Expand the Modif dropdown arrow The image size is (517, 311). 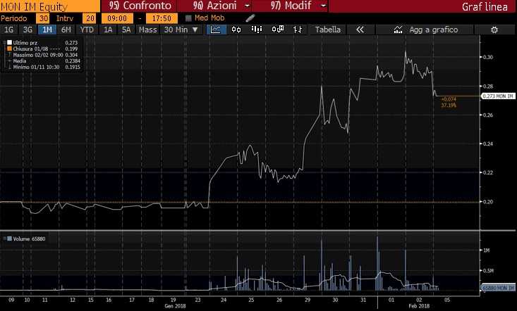pyautogui.click(x=323, y=6)
